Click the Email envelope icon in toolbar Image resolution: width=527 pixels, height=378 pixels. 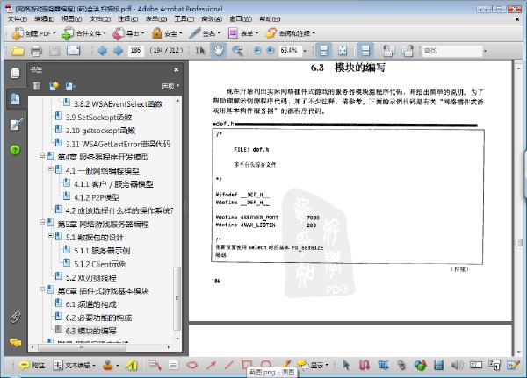(73, 51)
